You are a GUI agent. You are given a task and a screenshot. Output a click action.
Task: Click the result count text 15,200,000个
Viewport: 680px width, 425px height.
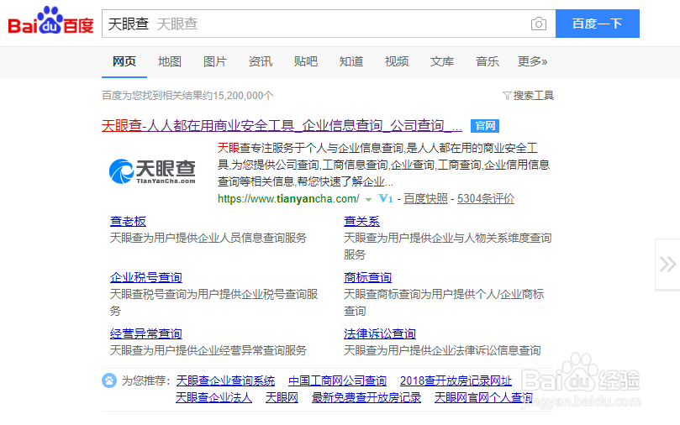click(243, 95)
